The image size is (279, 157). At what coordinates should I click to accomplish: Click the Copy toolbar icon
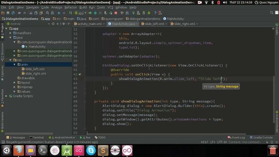(36, 13)
